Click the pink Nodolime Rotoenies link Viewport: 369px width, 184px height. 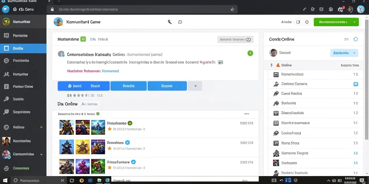tap(84, 71)
